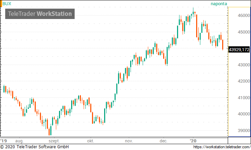Select the nov. time axis marker
251x150 pixels.
(x=129, y=141)
